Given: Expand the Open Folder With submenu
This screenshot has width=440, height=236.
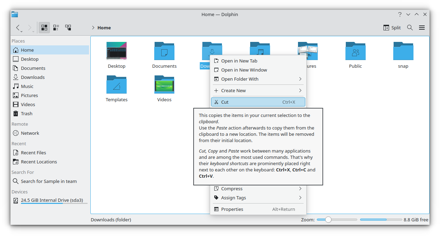Looking at the screenshot, I should (x=258, y=79).
